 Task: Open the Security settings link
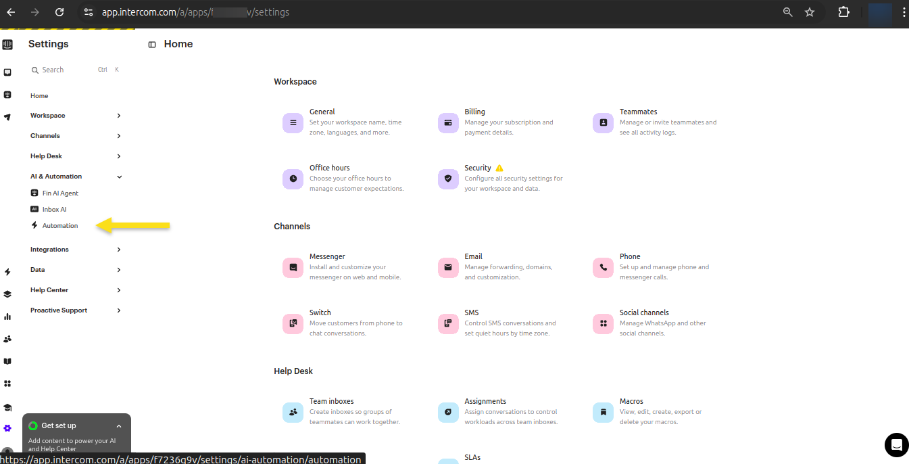tap(478, 168)
